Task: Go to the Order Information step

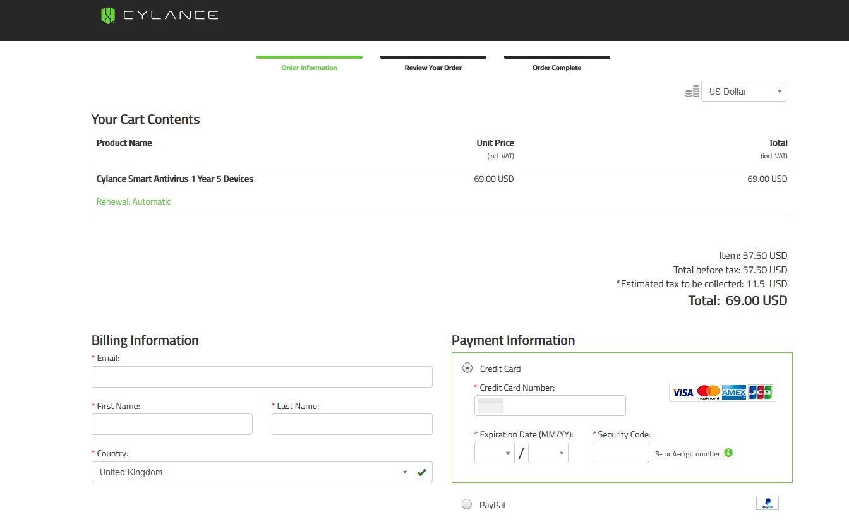Action: click(x=309, y=68)
